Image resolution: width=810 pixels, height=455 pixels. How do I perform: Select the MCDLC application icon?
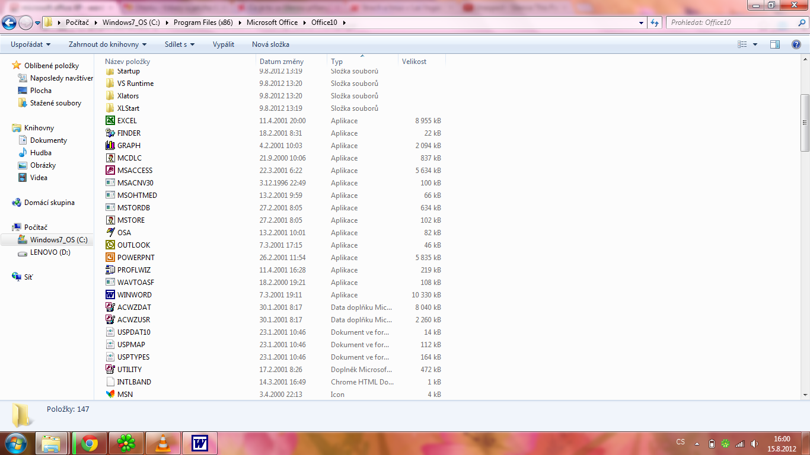point(110,158)
